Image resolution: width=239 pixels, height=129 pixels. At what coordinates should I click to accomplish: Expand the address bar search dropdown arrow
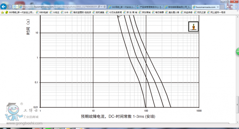[x=102, y=7]
